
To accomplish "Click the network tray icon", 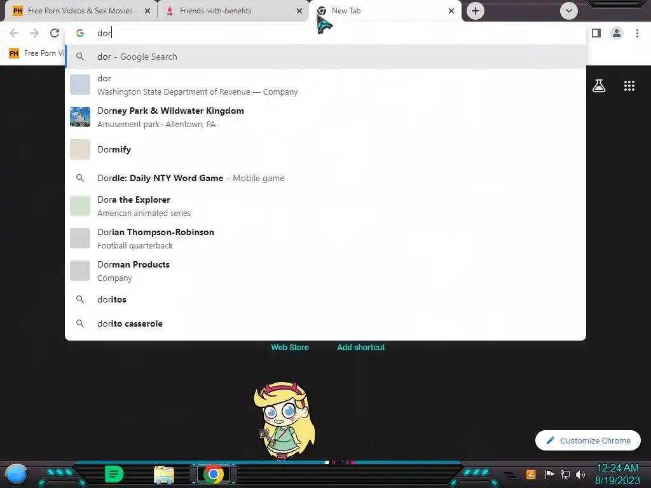I will pyautogui.click(x=565, y=474).
